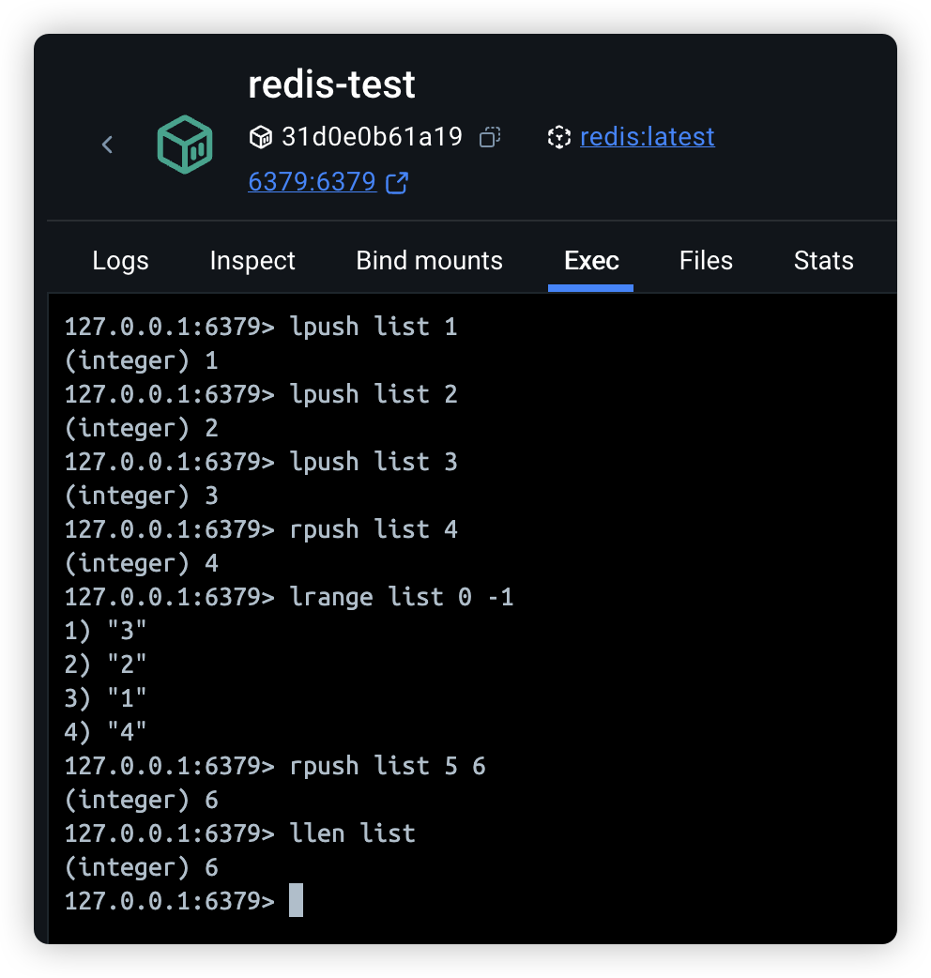
Task: Select the Exec tab
Action: coord(591,261)
